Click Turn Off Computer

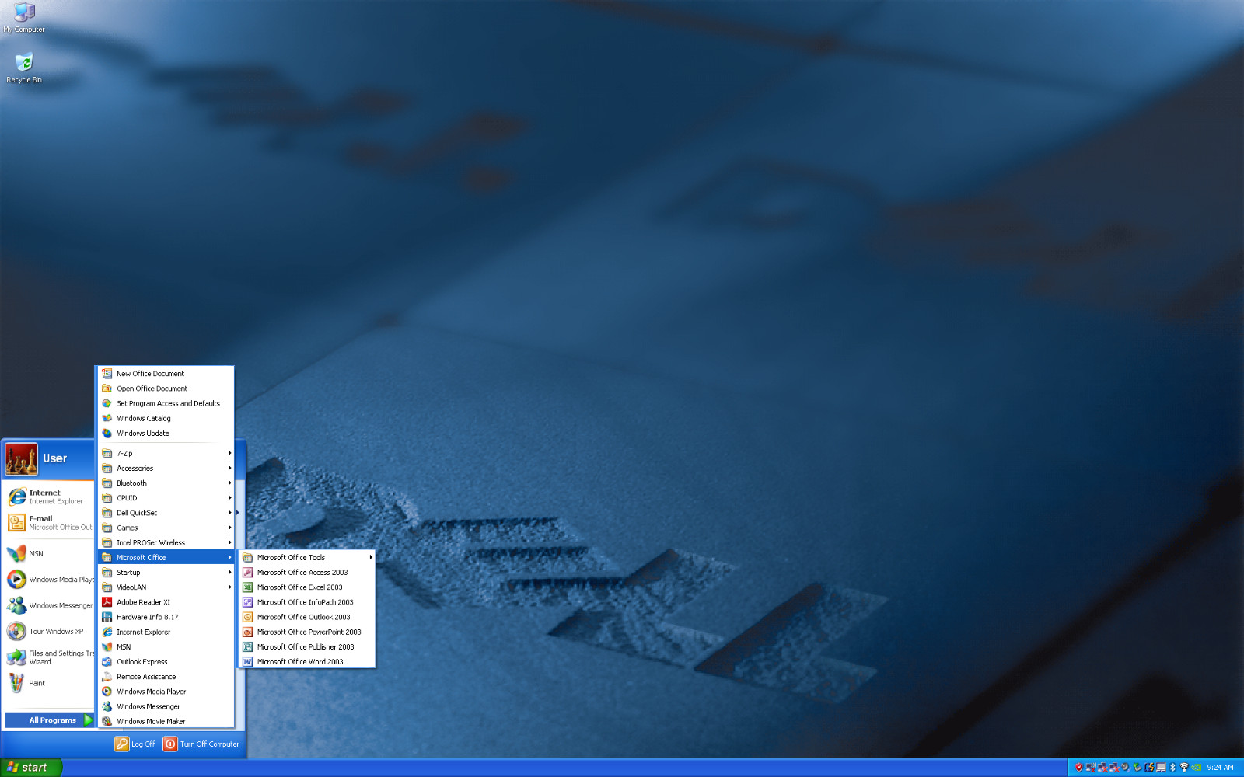click(x=201, y=744)
